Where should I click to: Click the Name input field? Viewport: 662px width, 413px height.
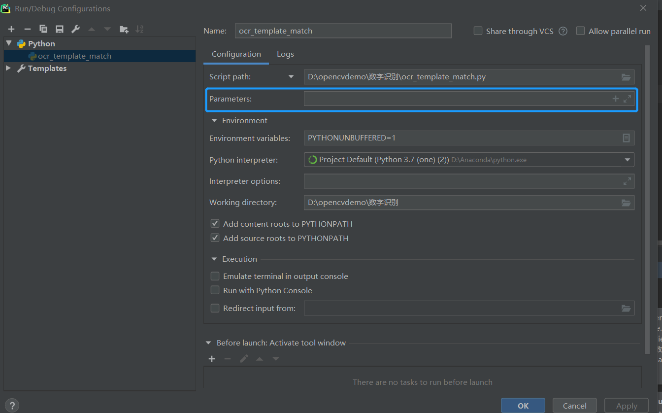tap(343, 31)
